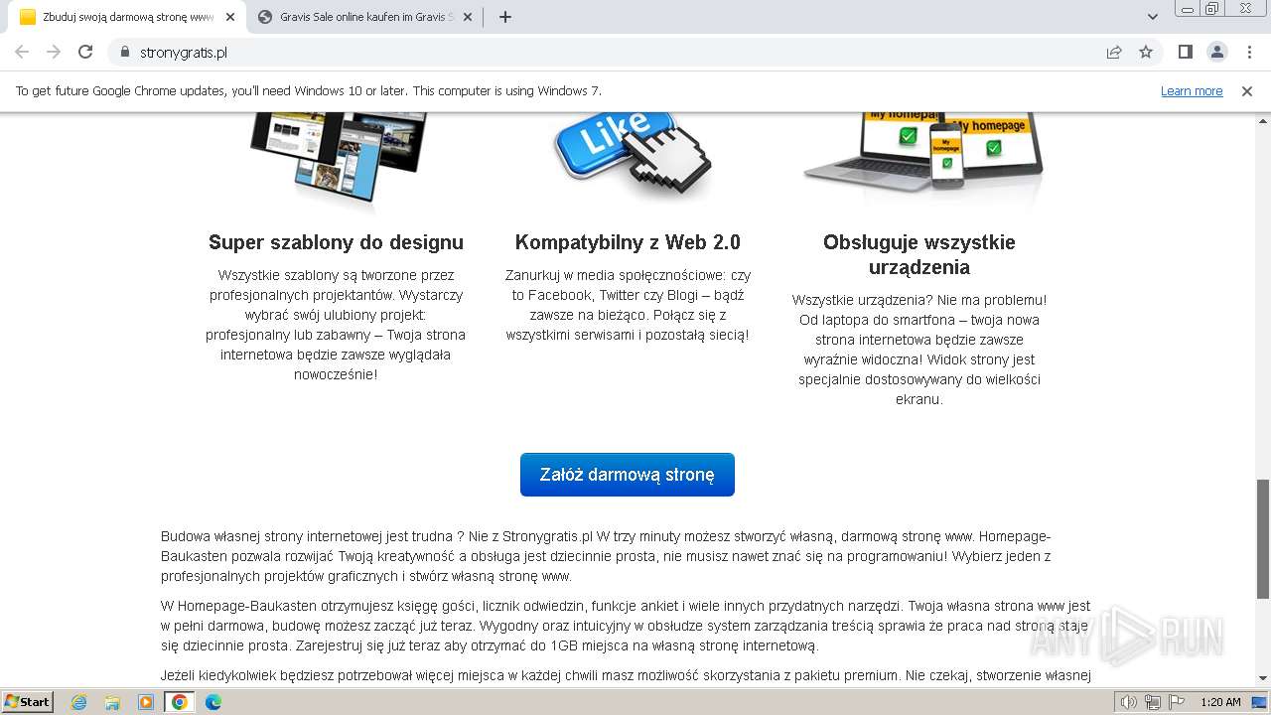Open the Chrome profile avatar

point(1216,52)
